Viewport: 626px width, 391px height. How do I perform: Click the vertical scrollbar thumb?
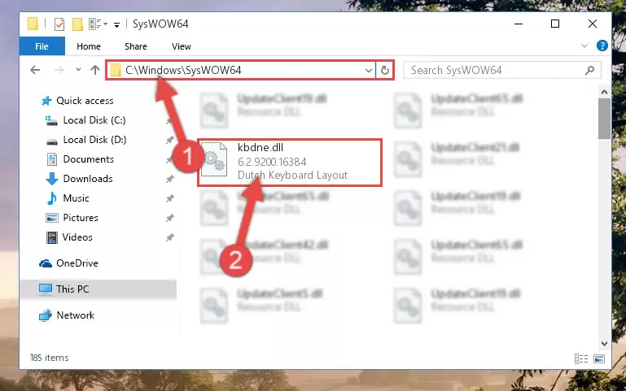tap(604, 119)
